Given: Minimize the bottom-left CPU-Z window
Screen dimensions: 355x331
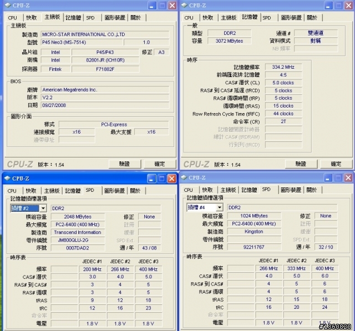Looking at the screenshot, I should pyautogui.click(x=151, y=179).
